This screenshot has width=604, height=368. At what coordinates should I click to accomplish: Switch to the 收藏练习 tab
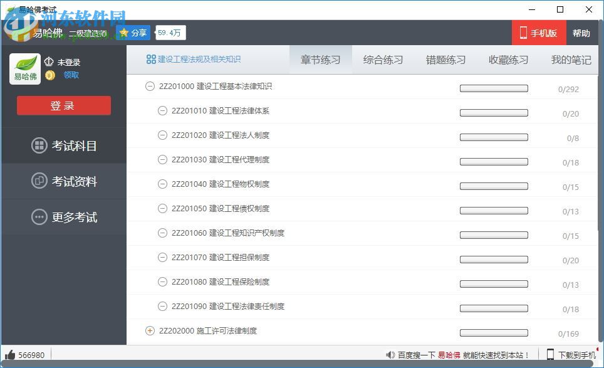508,58
